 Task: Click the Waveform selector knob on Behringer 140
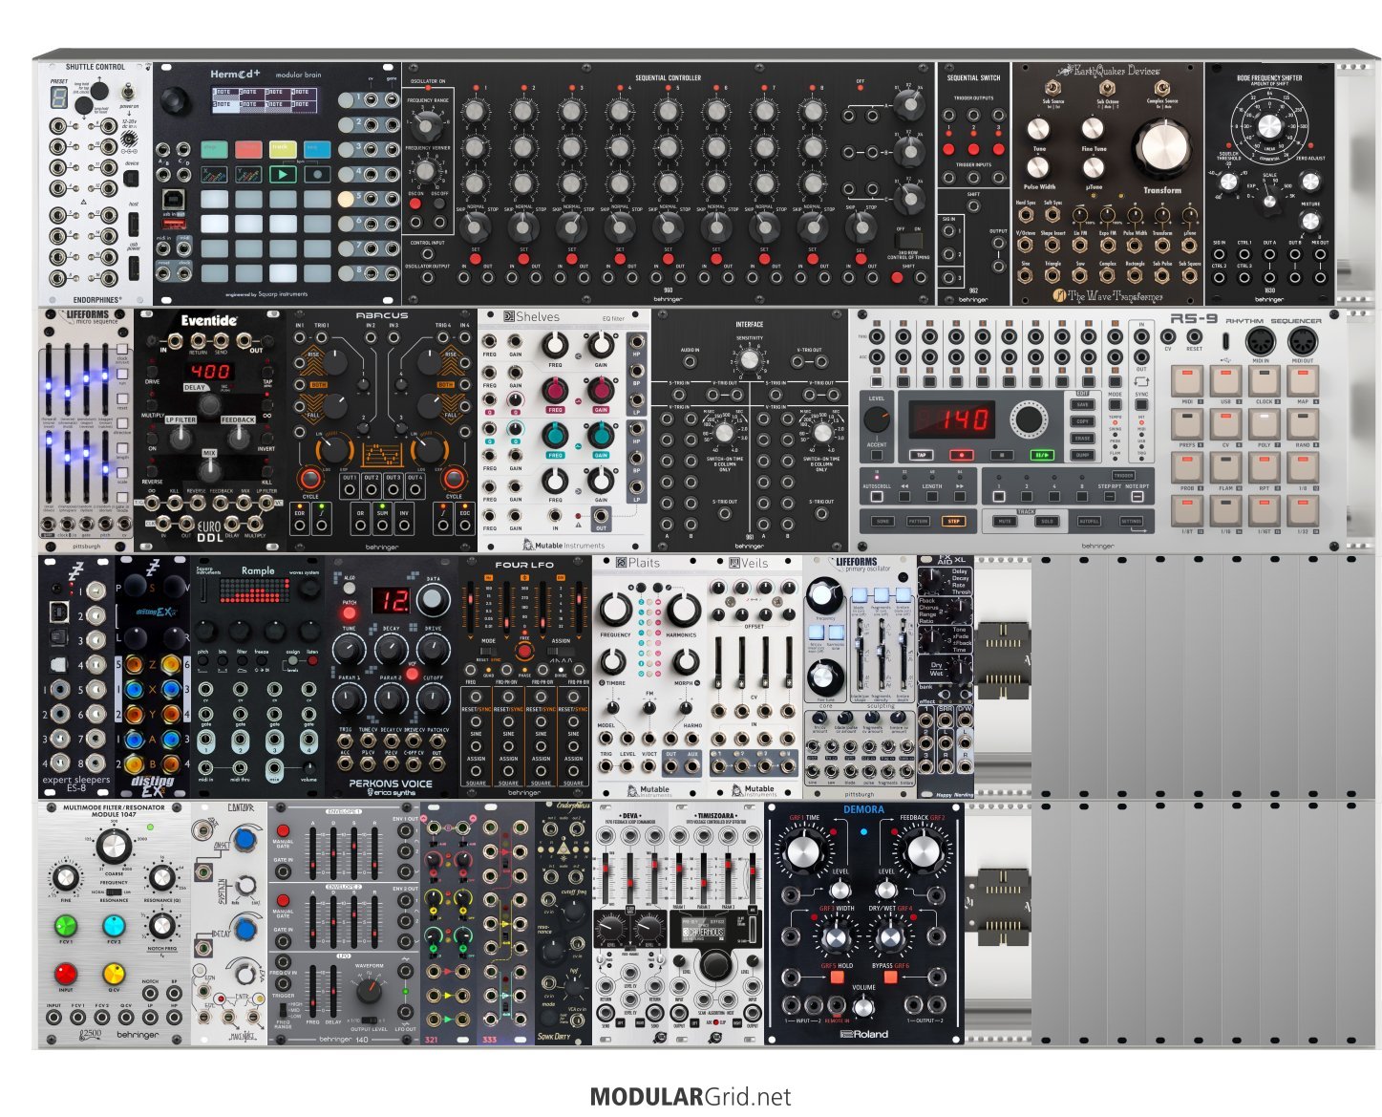[x=369, y=992]
